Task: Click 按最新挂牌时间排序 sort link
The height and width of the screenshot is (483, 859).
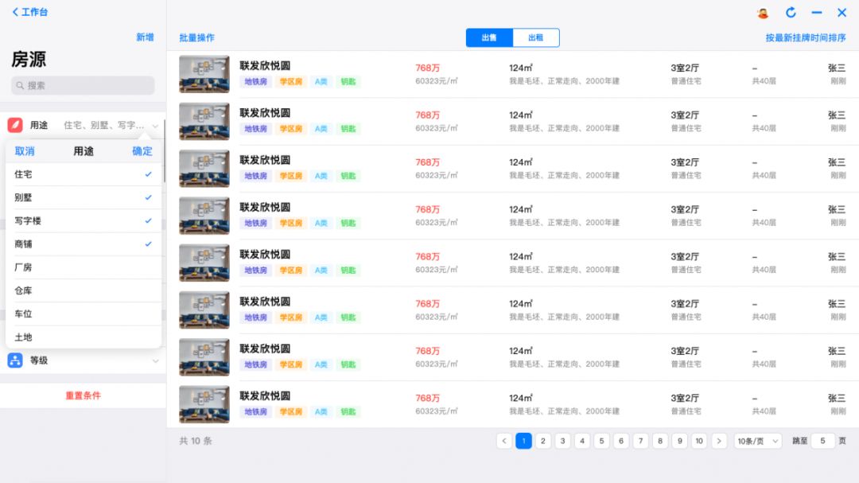Action: click(x=805, y=38)
